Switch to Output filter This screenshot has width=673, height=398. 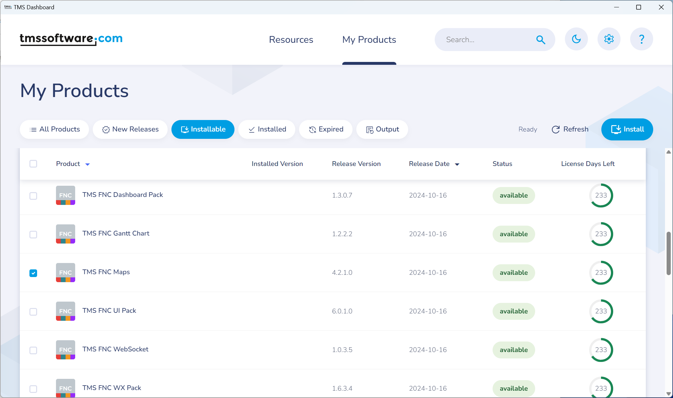click(382, 129)
